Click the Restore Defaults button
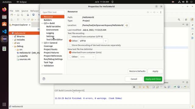This screenshot has width=195, height=109. click(x=137, y=71)
